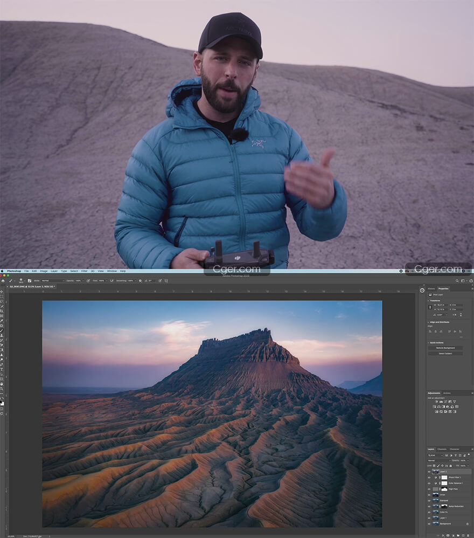474x538 pixels.
Task: Select the Clone Stamp tool
Action: click(2, 335)
